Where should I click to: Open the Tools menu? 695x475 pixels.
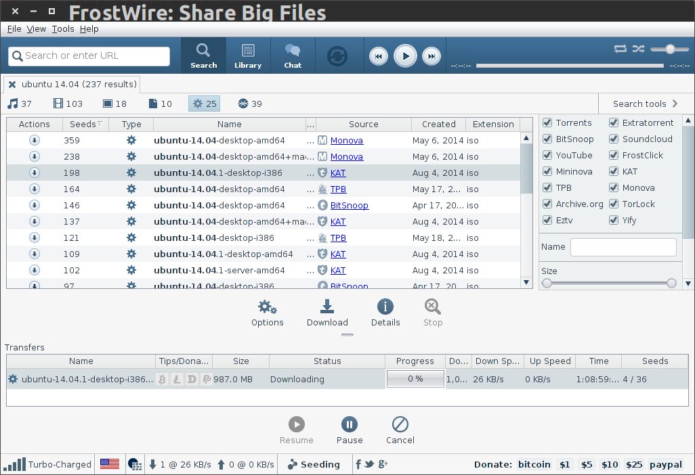tap(62, 28)
